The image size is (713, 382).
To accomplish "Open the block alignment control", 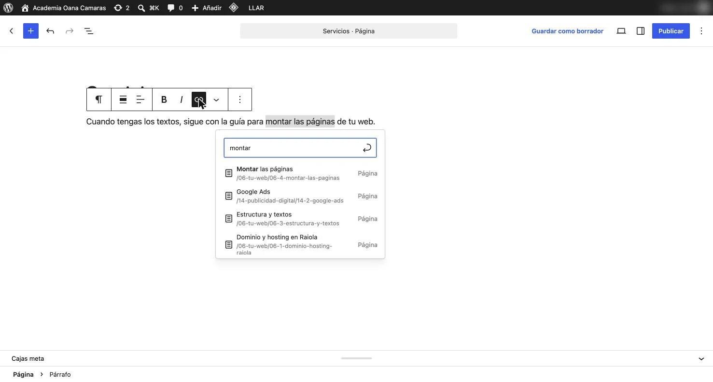I will point(123,99).
